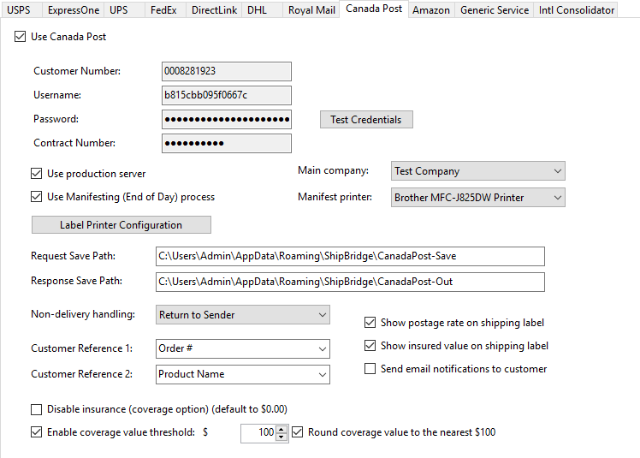Expand the Manifest printer dropdown

(x=478, y=198)
